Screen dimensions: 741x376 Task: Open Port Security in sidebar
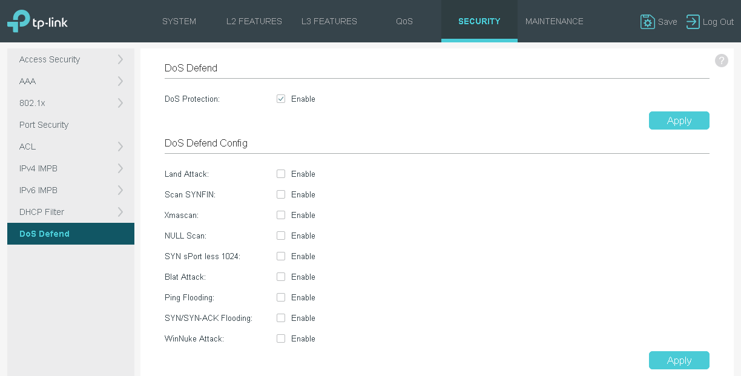pyautogui.click(x=44, y=125)
